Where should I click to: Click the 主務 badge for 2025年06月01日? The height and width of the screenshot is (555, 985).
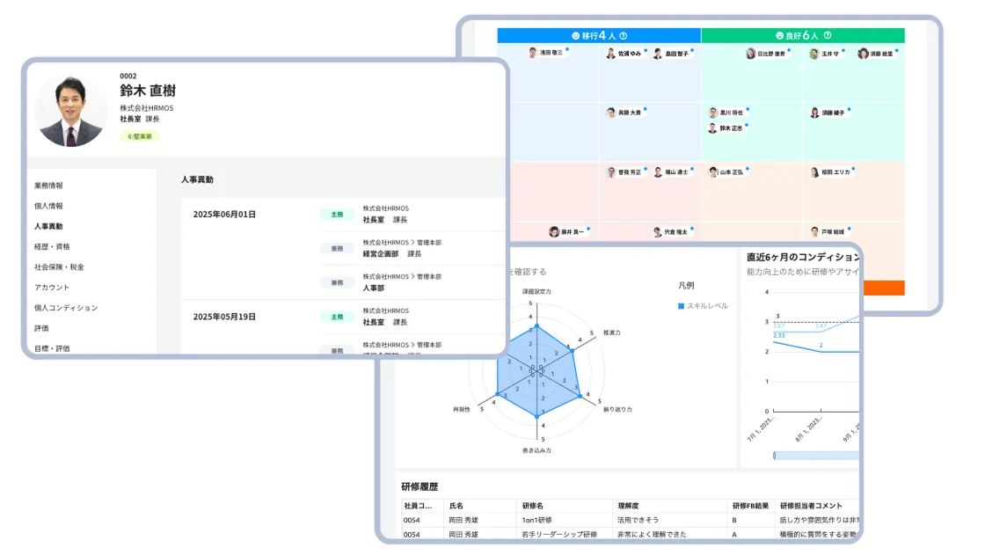pyautogui.click(x=336, y=214)
